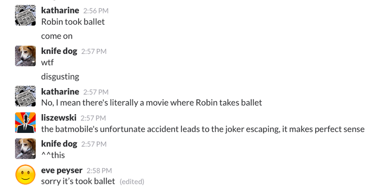381x190 pixels.
Task: Open knife dog's name above '^^this'
Action: (59, 144)
